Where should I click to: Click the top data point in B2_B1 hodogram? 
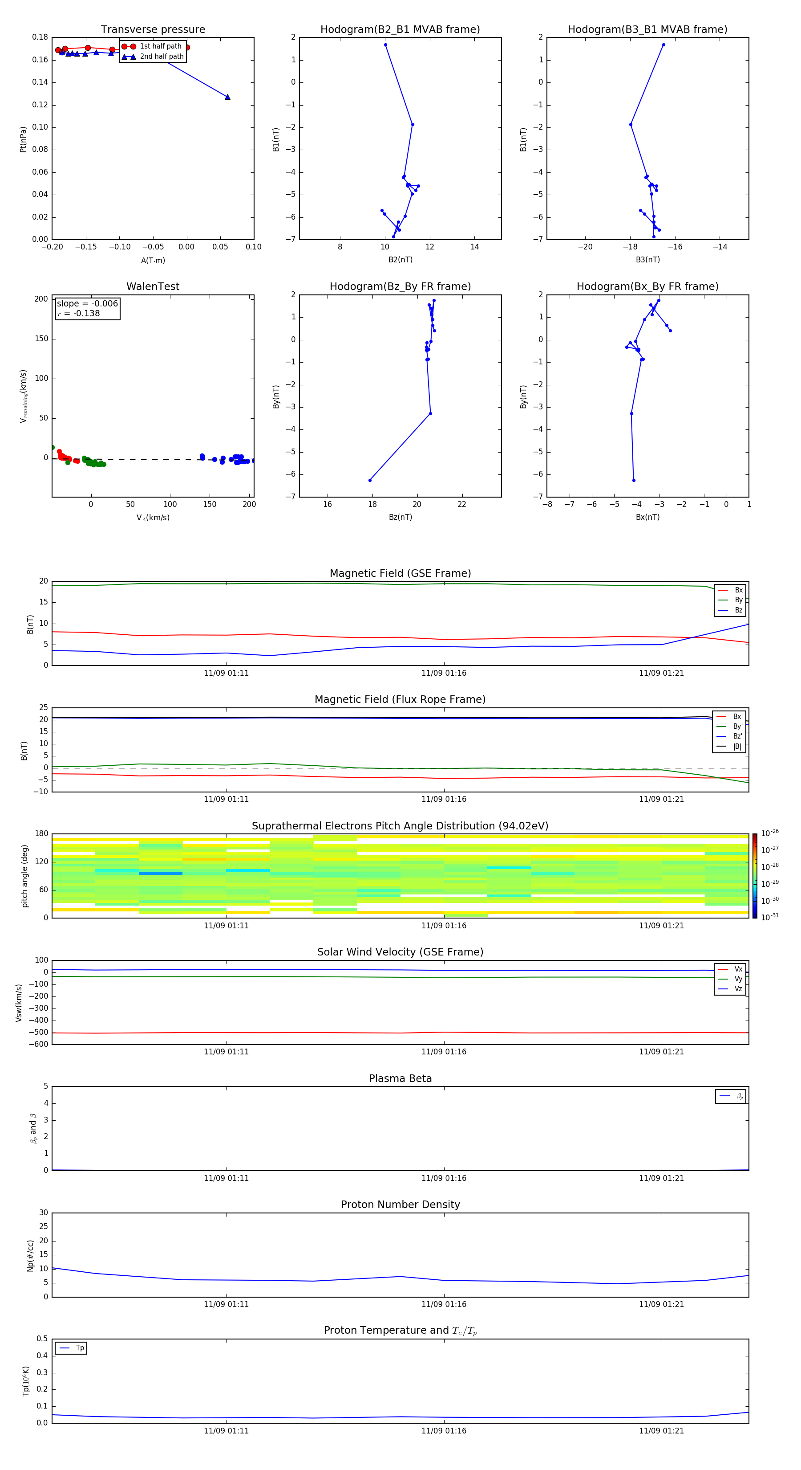pos(385,45)
